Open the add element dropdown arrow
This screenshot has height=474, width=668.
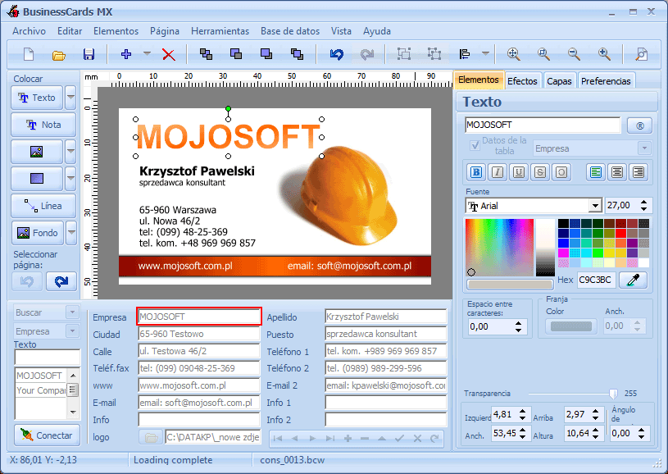147,54
